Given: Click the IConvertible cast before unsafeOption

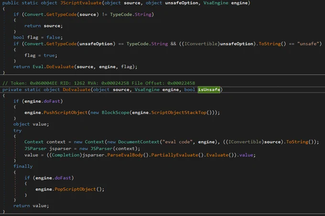Looking at the screenshot, I should coord(201,44).
